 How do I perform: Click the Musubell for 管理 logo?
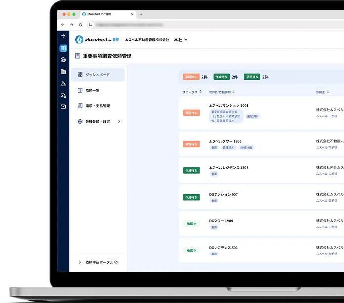coord(97,40)
